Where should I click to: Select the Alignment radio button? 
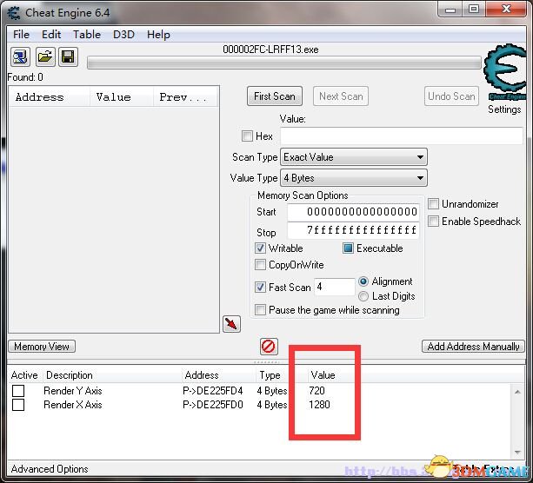pyautogui.click(x=363, y=281)
